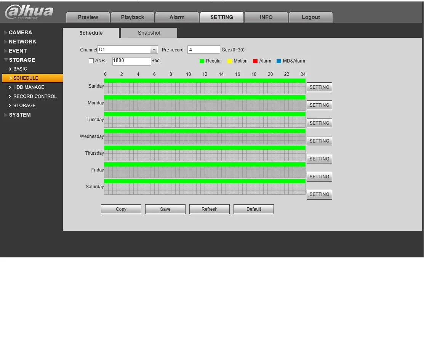Switch to the Snapshot sub-tab
Image resolution: width=424 pixels, height=343 pixels.
tap(149, 33)
